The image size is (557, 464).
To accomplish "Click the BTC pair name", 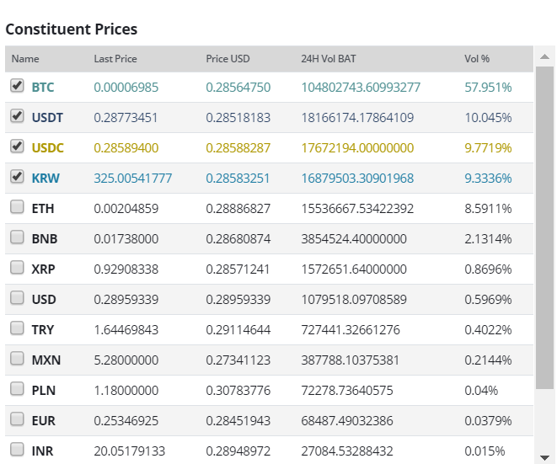I will tap(43, 88).
